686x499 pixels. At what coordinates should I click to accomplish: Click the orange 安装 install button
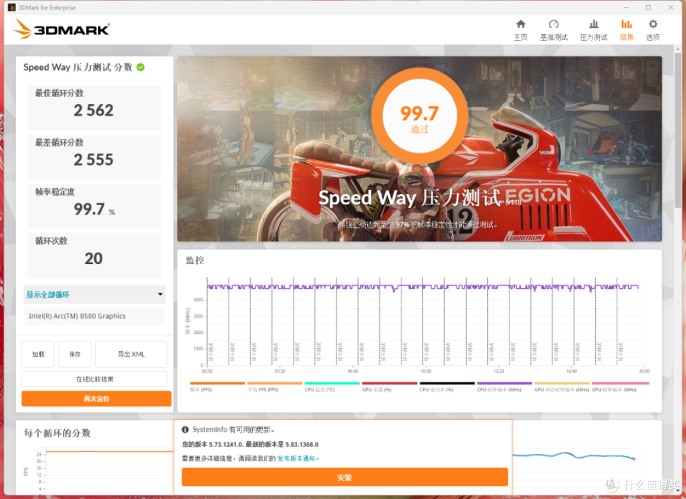point(345,477)
